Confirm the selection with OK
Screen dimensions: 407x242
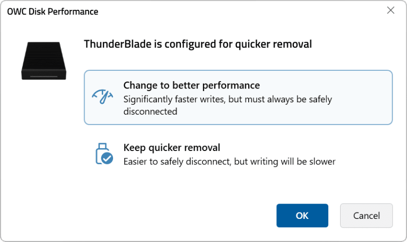(302, 215)
